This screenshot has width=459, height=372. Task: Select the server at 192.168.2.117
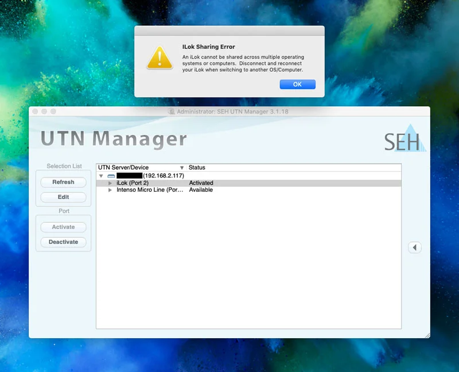click(248, 176)
